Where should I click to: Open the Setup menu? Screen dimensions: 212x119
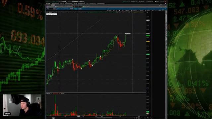tap(157, 2)
